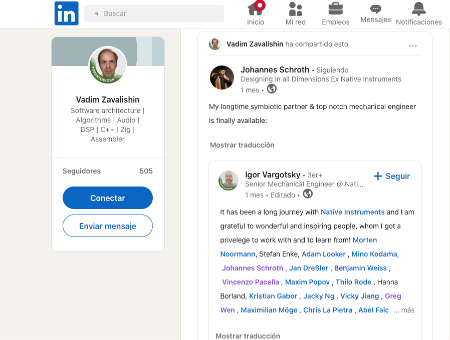This screenshot has width=450, height=340.
Task: Click Johannes' headline Designing in all Dimensions
Action: coord(321,79)
